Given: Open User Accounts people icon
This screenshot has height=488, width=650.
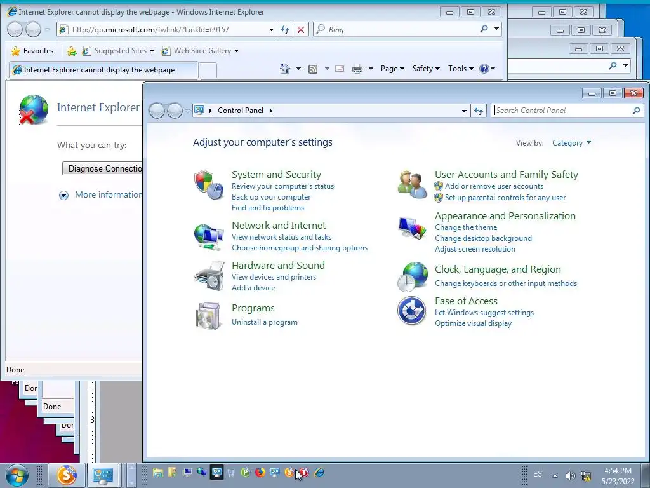Looking at the screenshot, I should pyautogui.click(x=412, y=185).
